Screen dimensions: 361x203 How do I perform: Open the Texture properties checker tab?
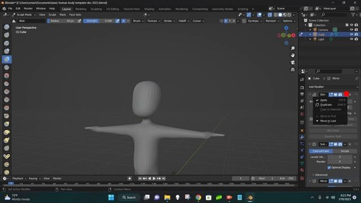tap(302, 178)
